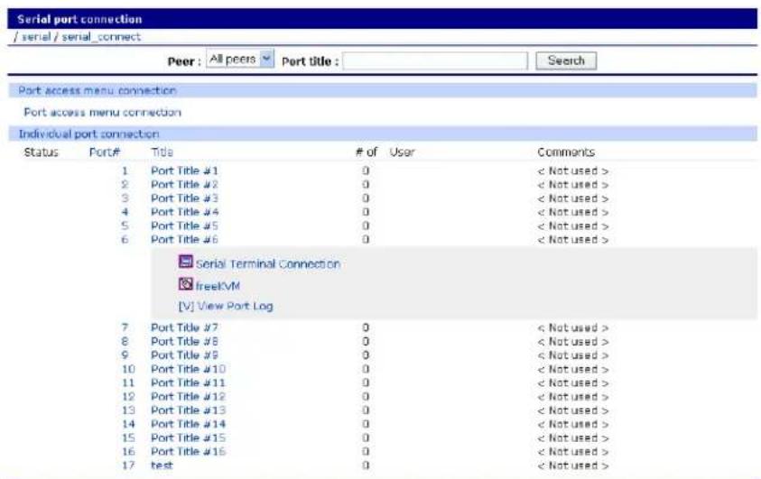Click the Port# column header
The width and height of the screenshot is (761, 479).
click(105, 152)
